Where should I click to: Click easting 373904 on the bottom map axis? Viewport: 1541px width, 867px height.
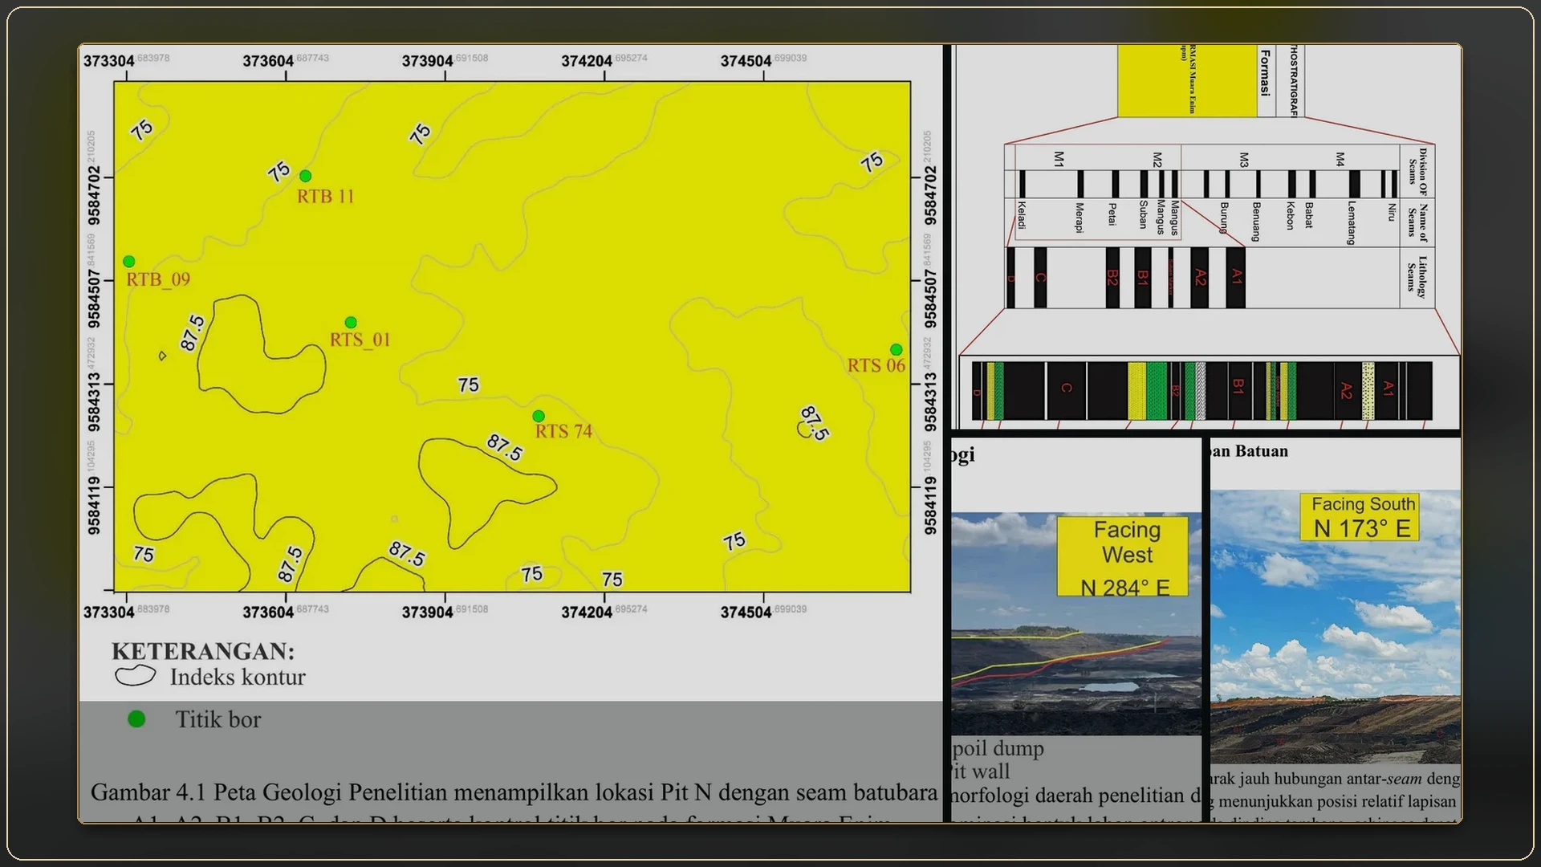coord(427,613)
